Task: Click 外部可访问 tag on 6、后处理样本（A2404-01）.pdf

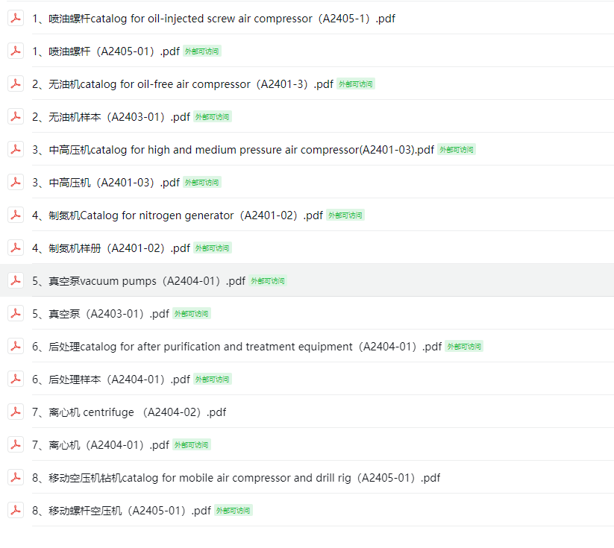Action: pyautogui.click(x=213, y=379)
